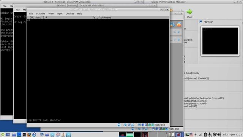Click audio icon in front VM status bar
Viewport: 243px width, 137px height.
126,125
